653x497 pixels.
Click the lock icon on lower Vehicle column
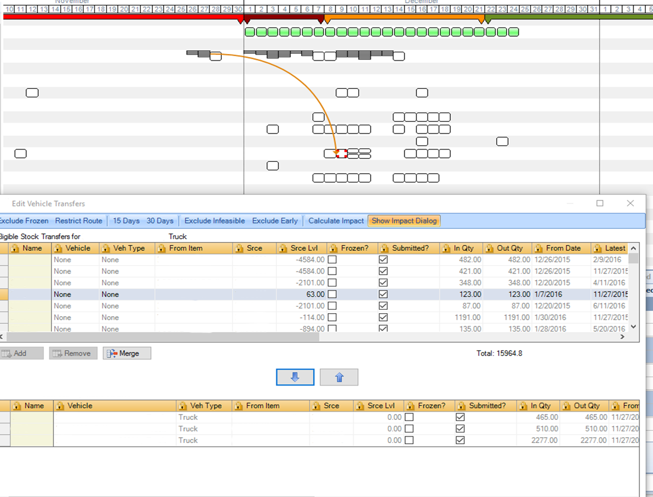tap(60, 406)
